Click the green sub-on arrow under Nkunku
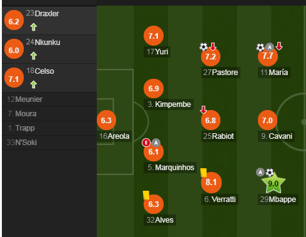The image size is (306, 237). pos(34,56)
